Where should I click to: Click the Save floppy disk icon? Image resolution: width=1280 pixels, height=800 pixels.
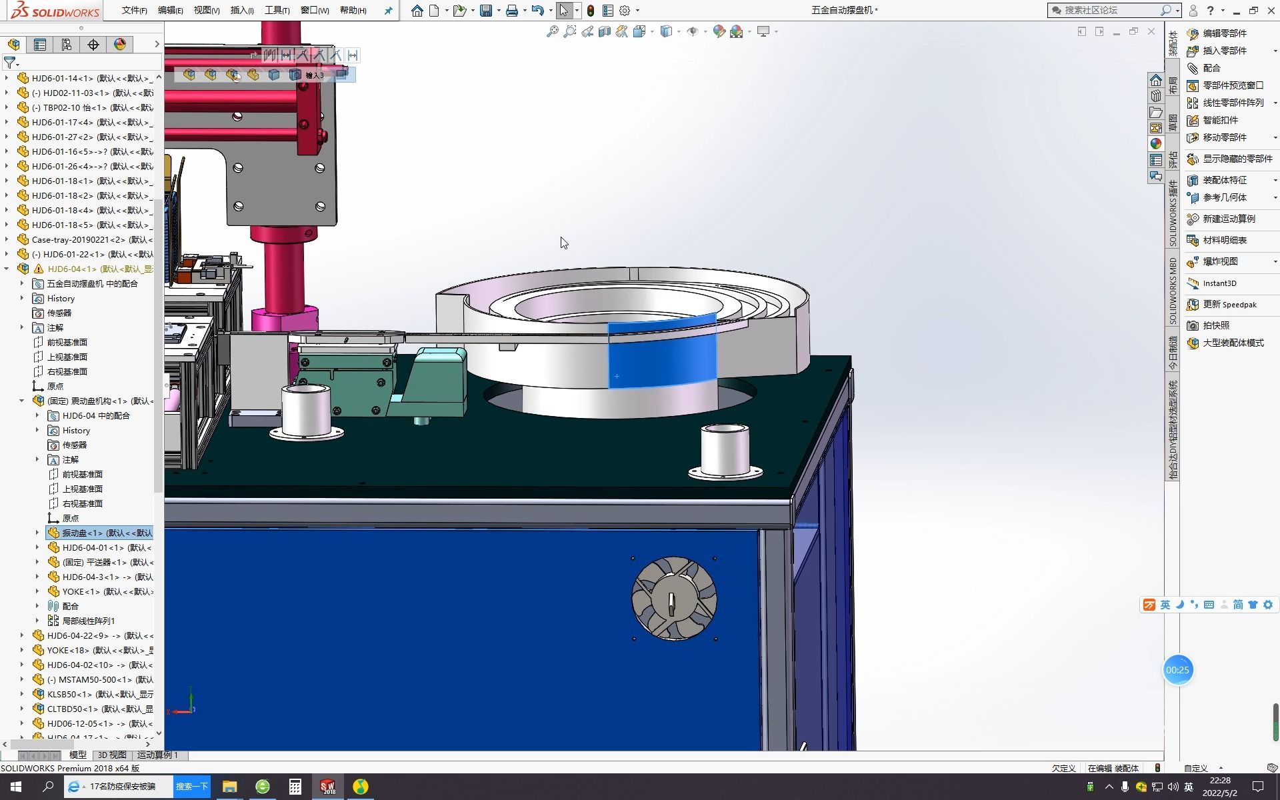point(486,11)
